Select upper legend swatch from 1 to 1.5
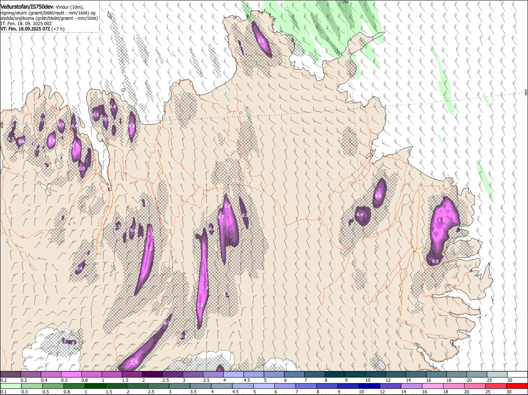The image size is (528, 395). coord(112,374)
